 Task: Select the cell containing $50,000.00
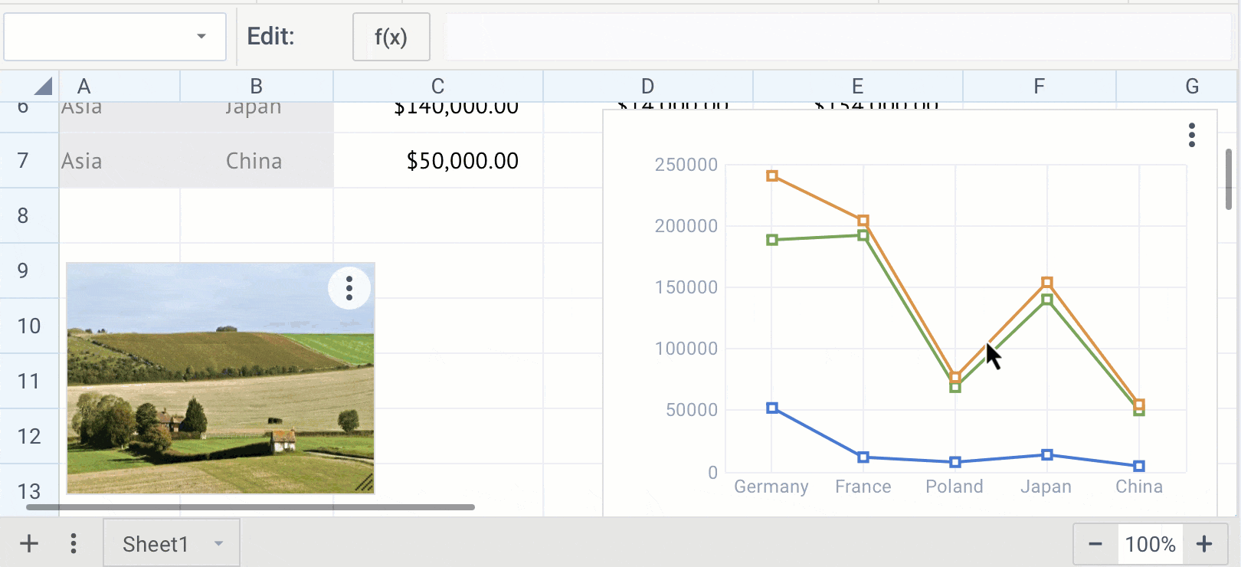coord(438,161)
